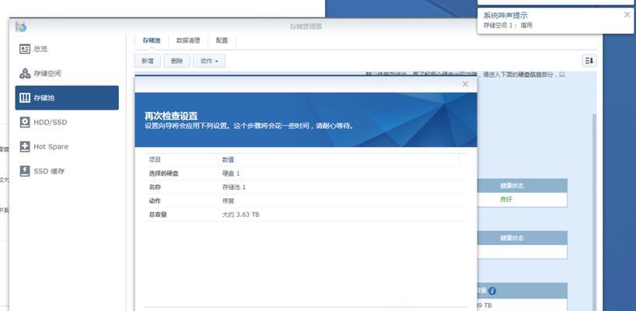
Task: Click the 新增 button
Action: pyautogui.click(x=147, y=61)
